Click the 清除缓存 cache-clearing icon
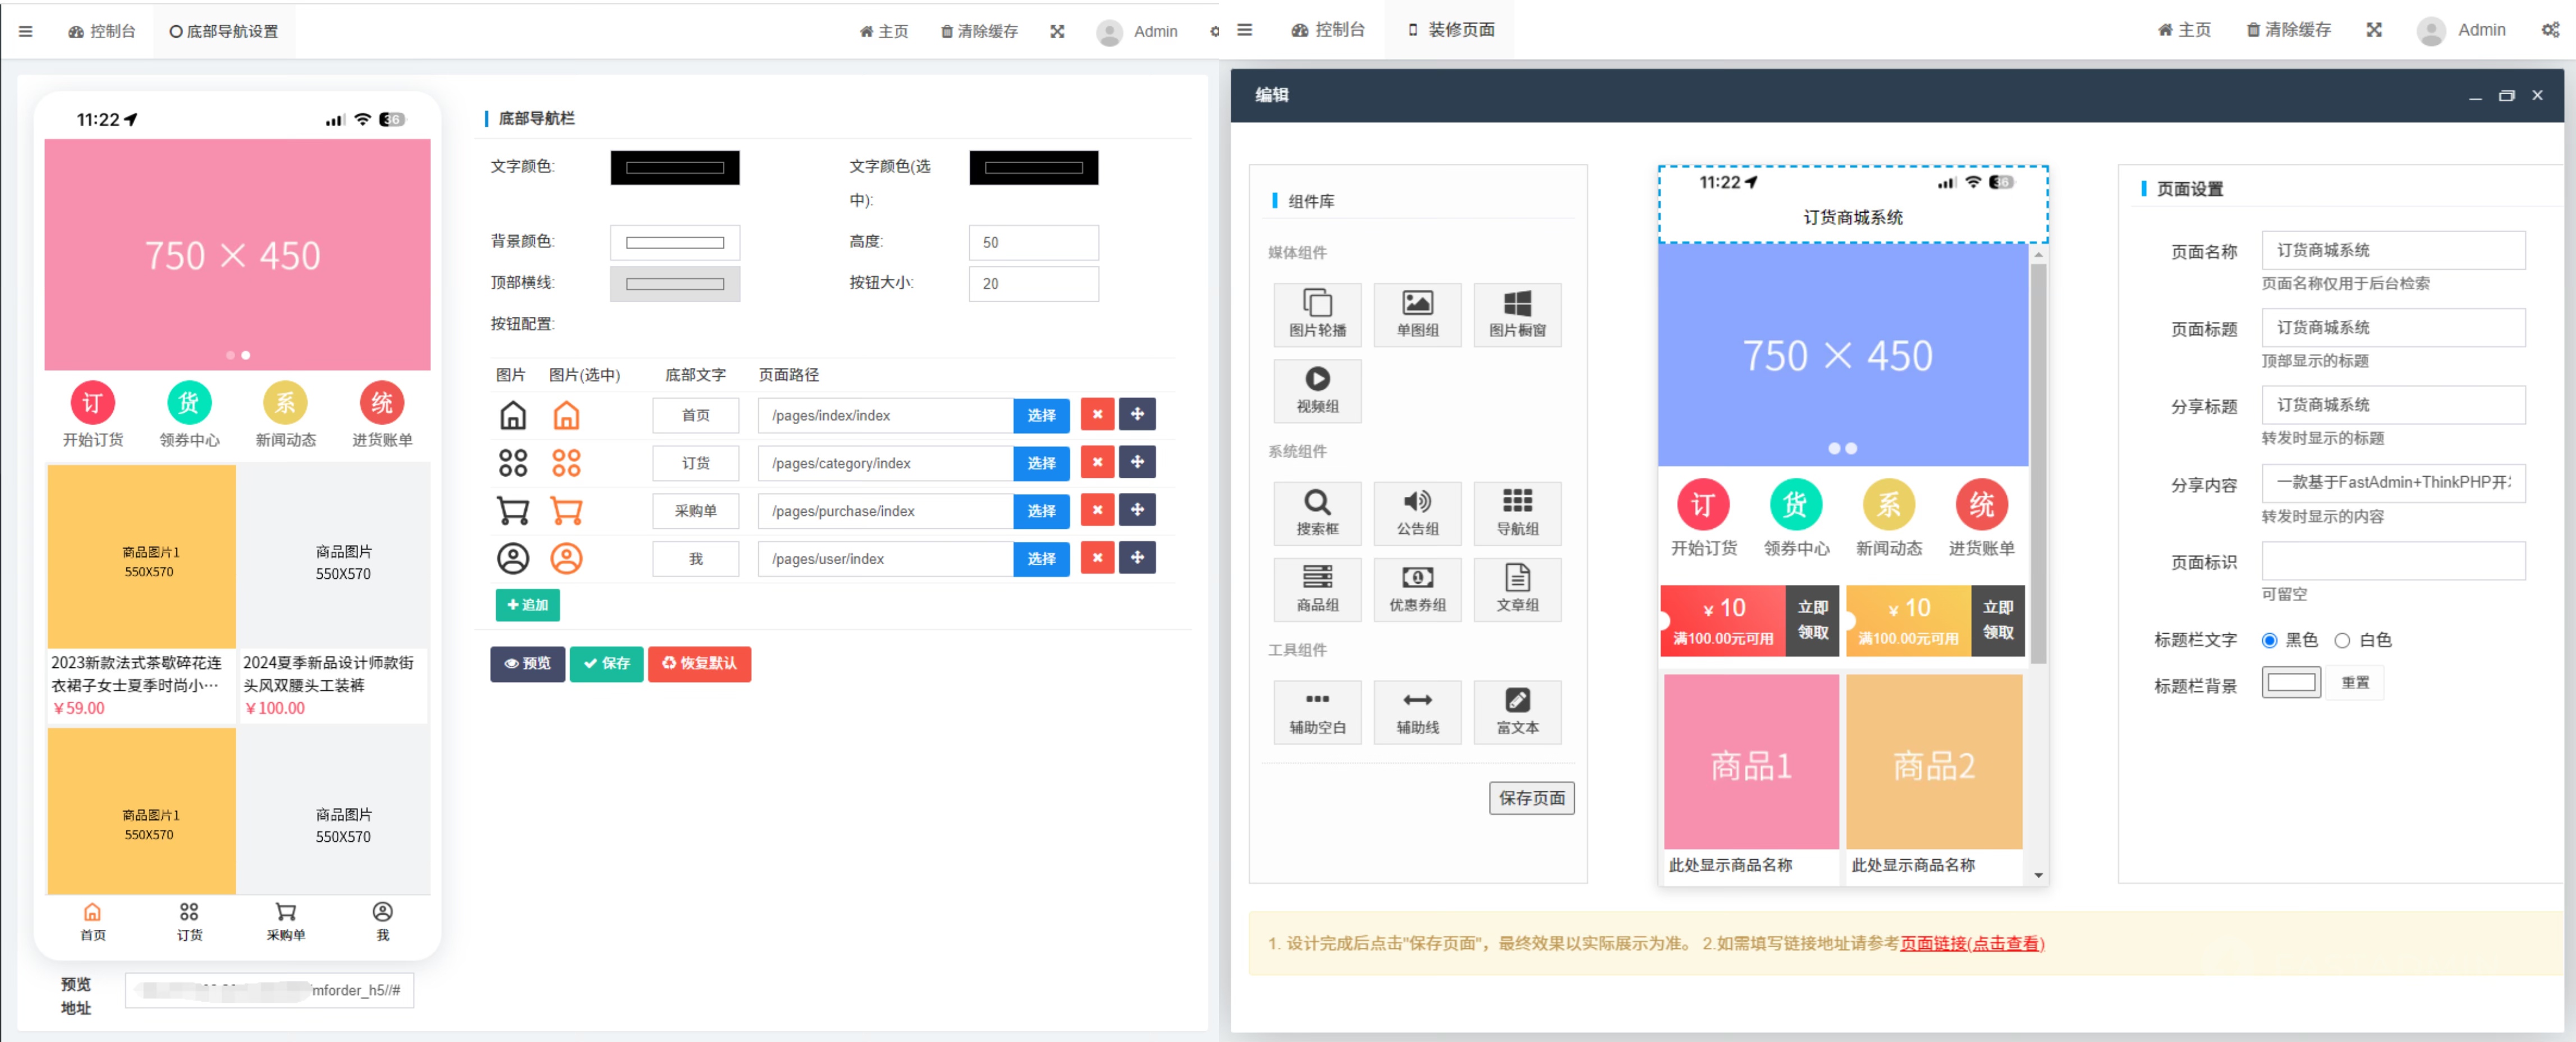The image size is (2576, 1042). (978, 31)
